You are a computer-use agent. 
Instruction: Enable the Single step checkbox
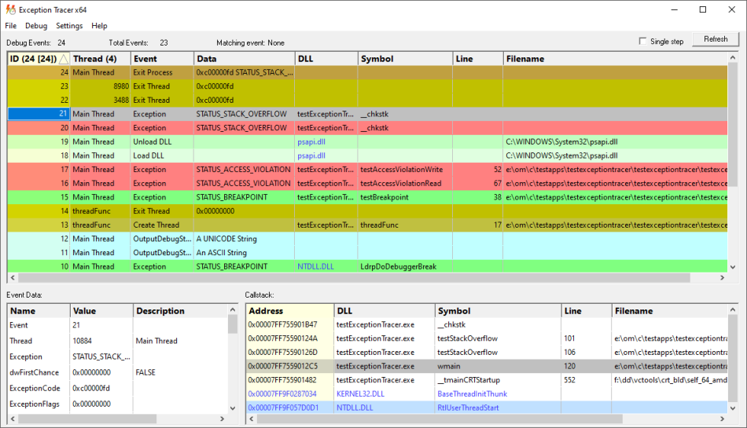(643, 41)
